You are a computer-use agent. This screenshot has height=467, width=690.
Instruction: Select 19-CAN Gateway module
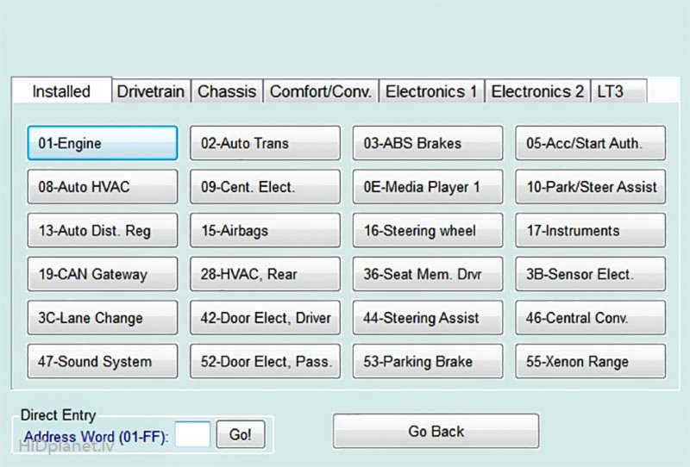tap(102, 274)
